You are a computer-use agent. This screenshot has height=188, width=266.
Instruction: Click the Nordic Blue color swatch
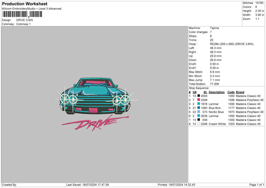coord(199,112)
